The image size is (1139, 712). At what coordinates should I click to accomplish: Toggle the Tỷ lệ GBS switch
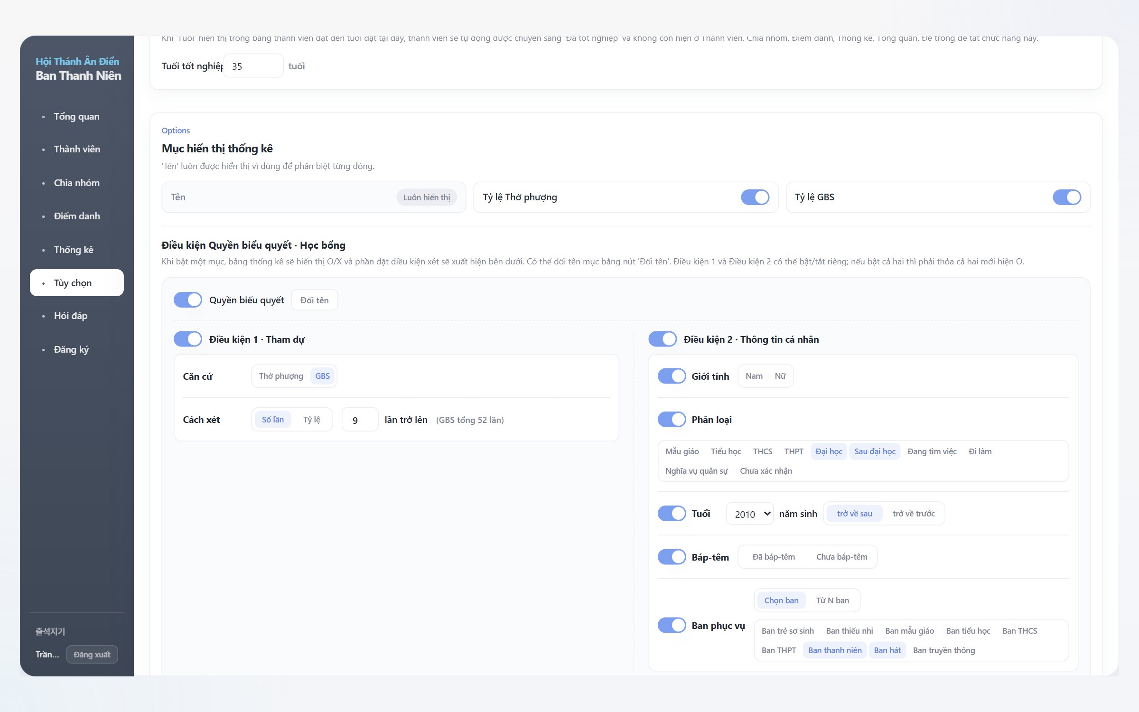(1066, 197)
